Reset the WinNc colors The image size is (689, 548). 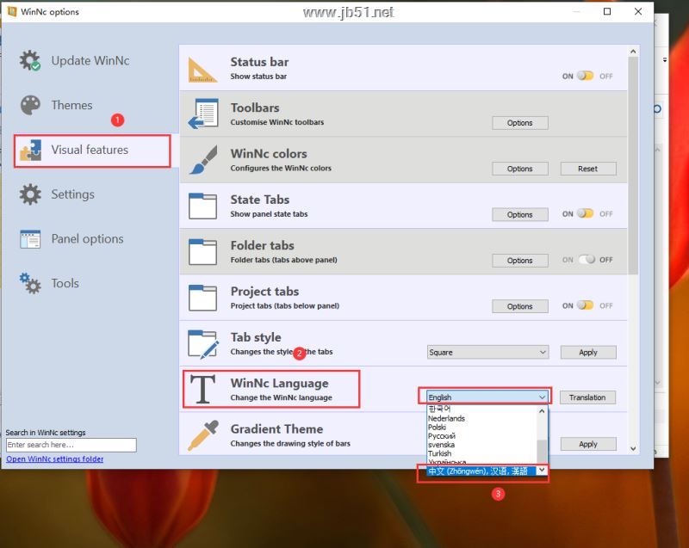point(588,169)
